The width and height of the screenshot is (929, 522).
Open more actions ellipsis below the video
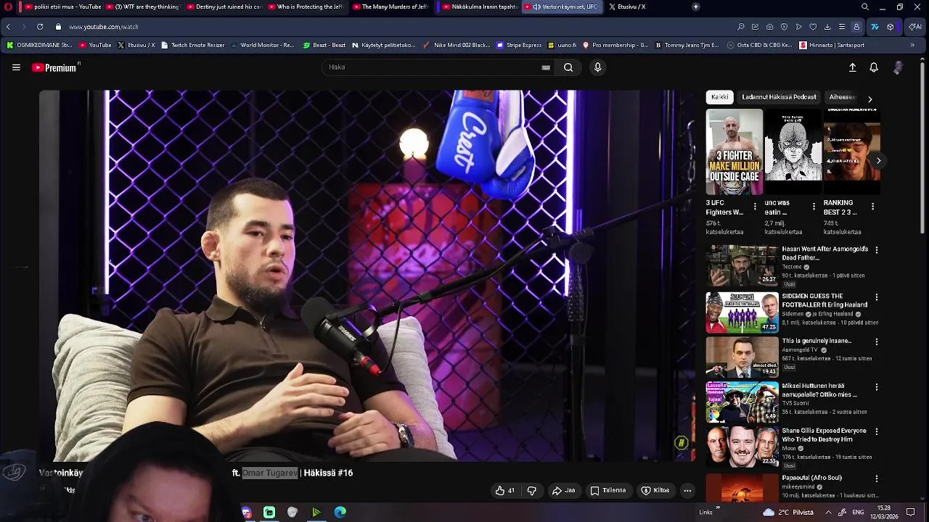[x=687, y=491]
